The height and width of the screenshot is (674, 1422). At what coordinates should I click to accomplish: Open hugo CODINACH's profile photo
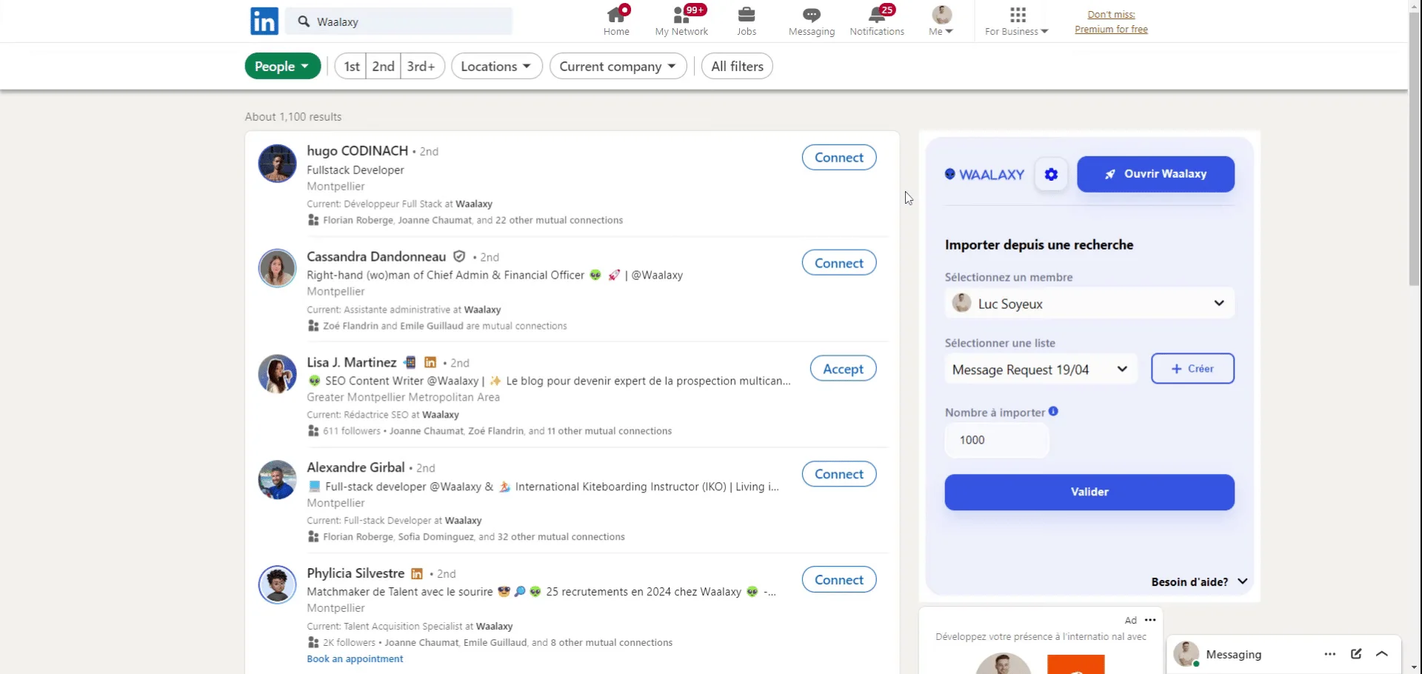(x=277, y=164)
